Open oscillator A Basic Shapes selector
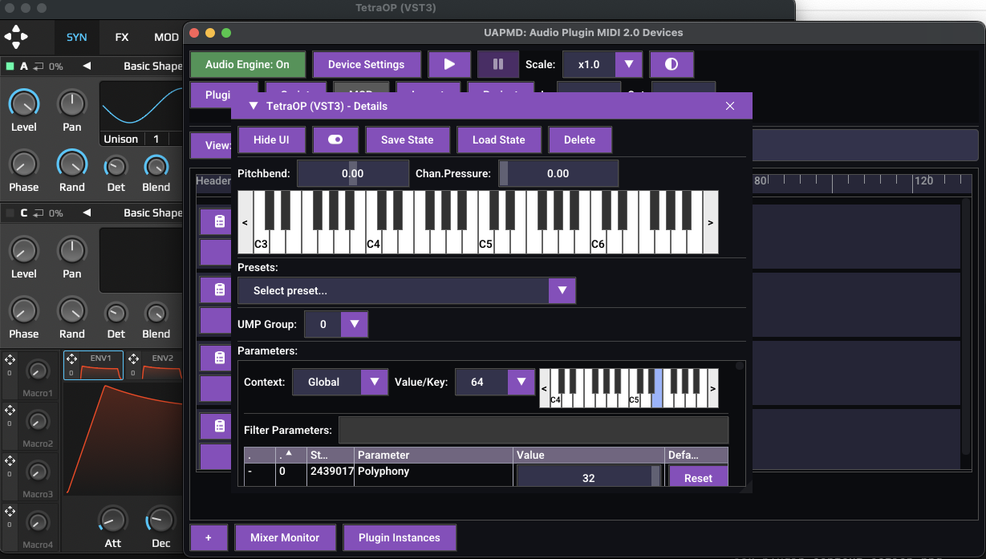 tap(152, 67)
